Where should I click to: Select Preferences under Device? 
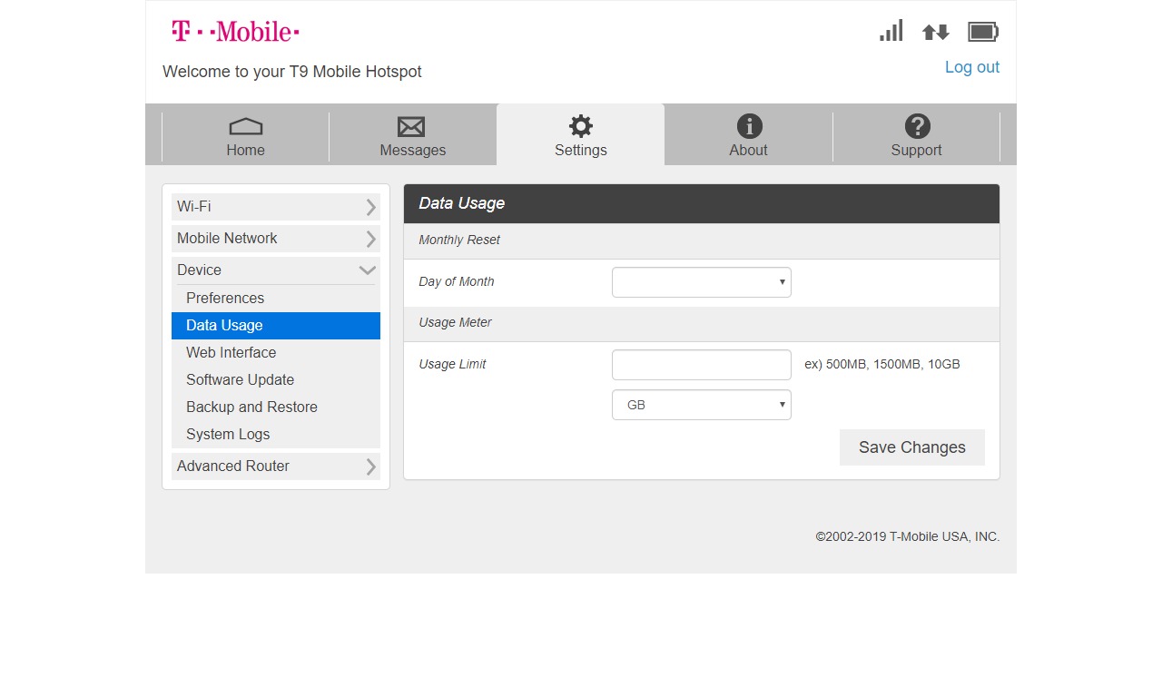pos(224,298)
